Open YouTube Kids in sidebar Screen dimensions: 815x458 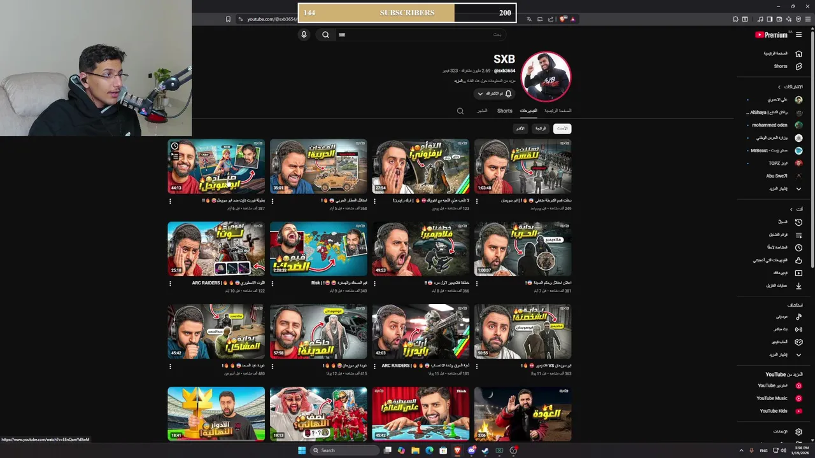click(x=781, y=411)
